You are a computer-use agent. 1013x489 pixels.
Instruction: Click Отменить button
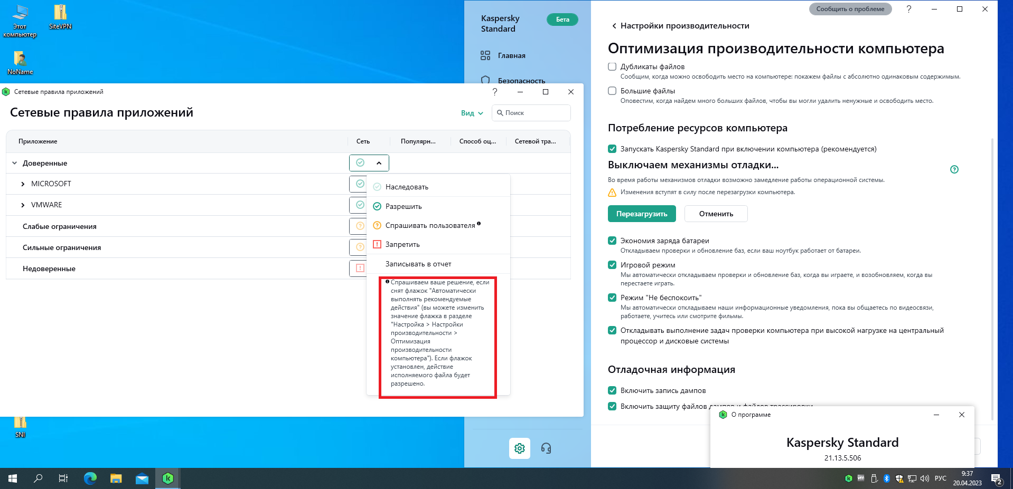click(x=716, y=214)
